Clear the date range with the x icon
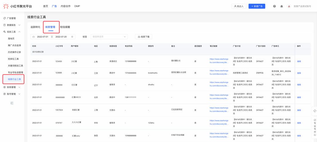 click(72, 37)
